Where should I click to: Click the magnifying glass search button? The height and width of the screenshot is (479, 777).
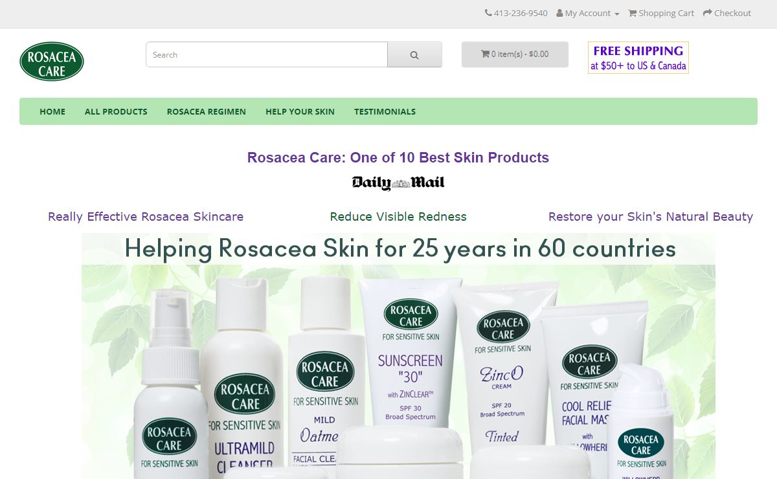pyautogui.click(x=414, y=54)
